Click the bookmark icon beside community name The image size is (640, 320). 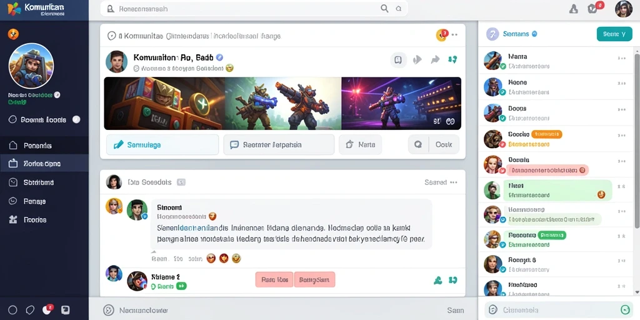(398, 60)
